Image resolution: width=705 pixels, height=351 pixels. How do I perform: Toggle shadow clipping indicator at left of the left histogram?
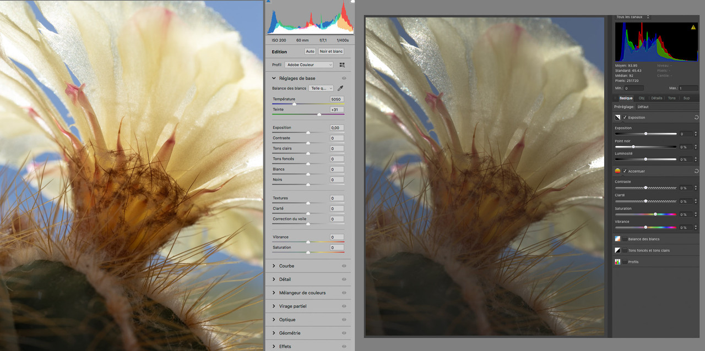(268, 2)
